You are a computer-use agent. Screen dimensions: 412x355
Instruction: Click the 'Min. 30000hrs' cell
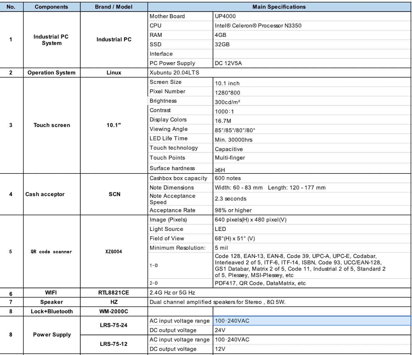pyautogui.click(x=312, y=139)
